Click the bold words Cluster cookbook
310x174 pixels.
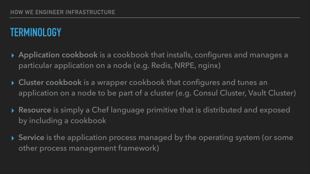[50, 82]
